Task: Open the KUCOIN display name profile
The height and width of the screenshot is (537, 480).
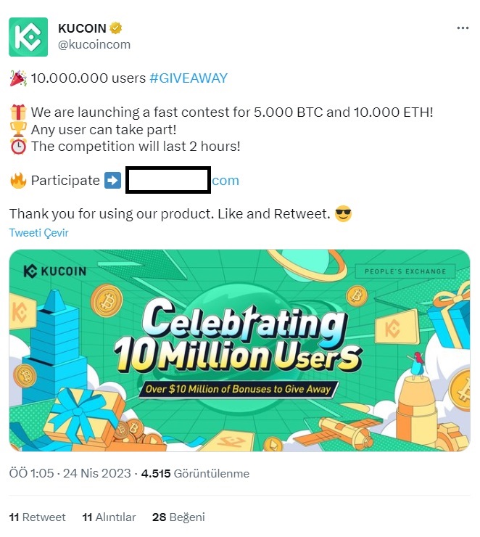Action: 82,29
